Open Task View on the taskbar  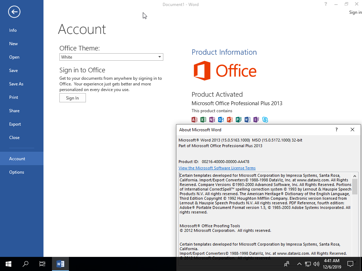pos(42,264)
